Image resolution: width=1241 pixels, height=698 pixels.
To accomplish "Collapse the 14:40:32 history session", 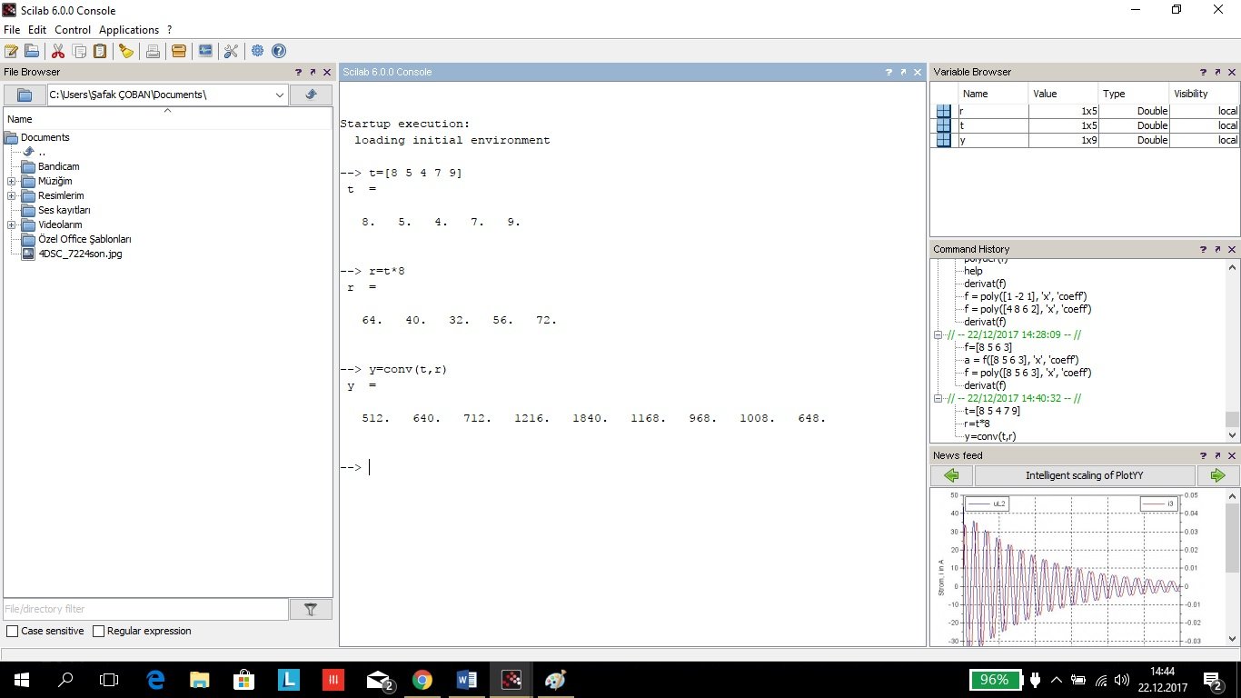I will 939,398.
